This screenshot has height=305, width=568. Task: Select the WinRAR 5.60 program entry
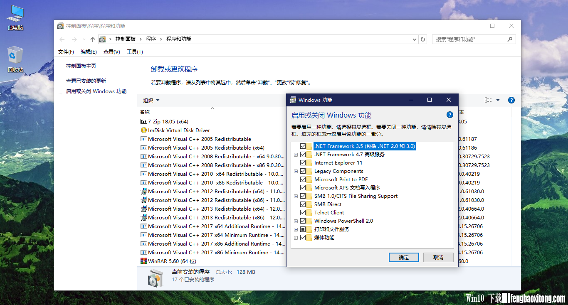[x=168, y=261]
